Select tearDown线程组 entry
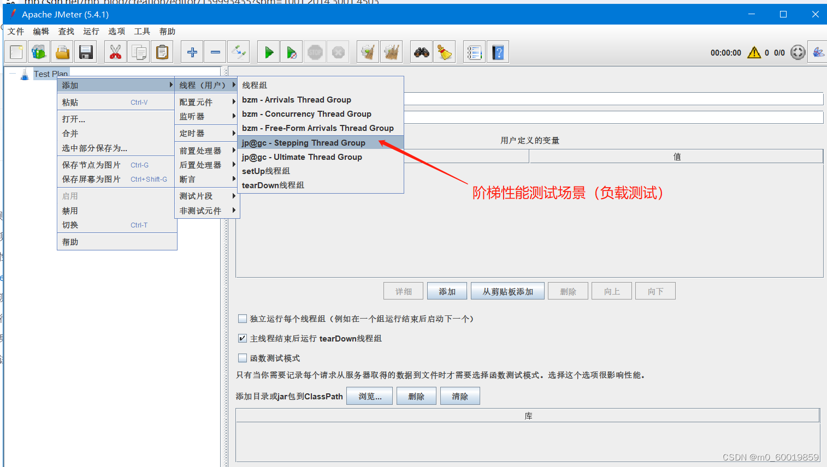Image resolution: width=827 pixels, height=467 pixels. click(x=321, y=185)
